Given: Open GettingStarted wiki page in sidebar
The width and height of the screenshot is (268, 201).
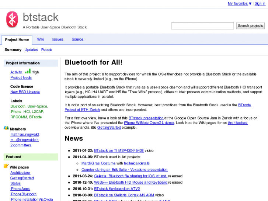Looking at the screenshot, I should pyautogui.click(x=22, y=178).
